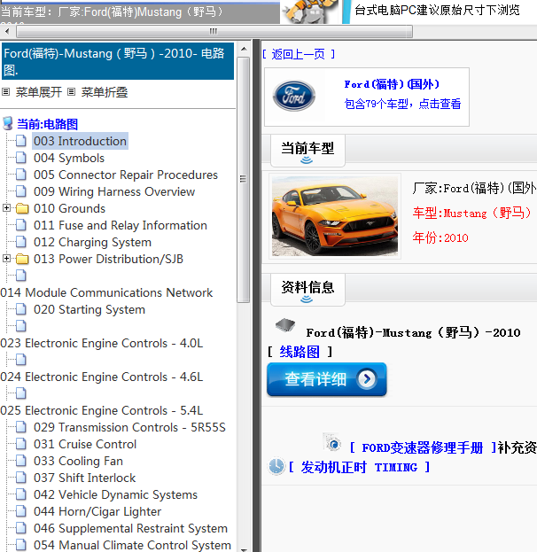The width and height of the screenshot is (537, 552).
Task: Click the page icon beside 003 Introduction
Action: 21,141
